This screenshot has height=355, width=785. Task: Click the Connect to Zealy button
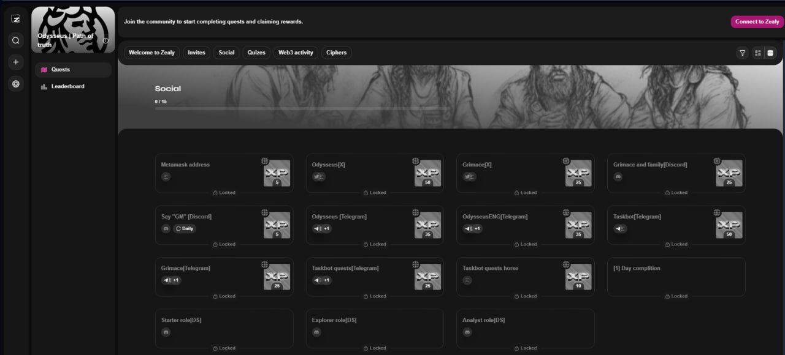[x=757, y=21]
